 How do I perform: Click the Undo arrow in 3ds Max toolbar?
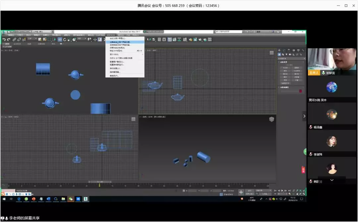point(4,40)
